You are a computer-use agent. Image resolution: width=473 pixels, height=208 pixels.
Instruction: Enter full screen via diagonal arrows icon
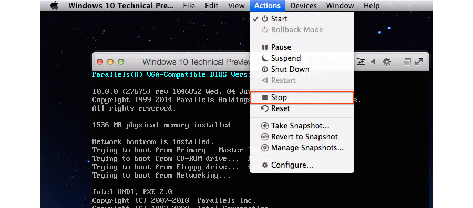[419, 62]
